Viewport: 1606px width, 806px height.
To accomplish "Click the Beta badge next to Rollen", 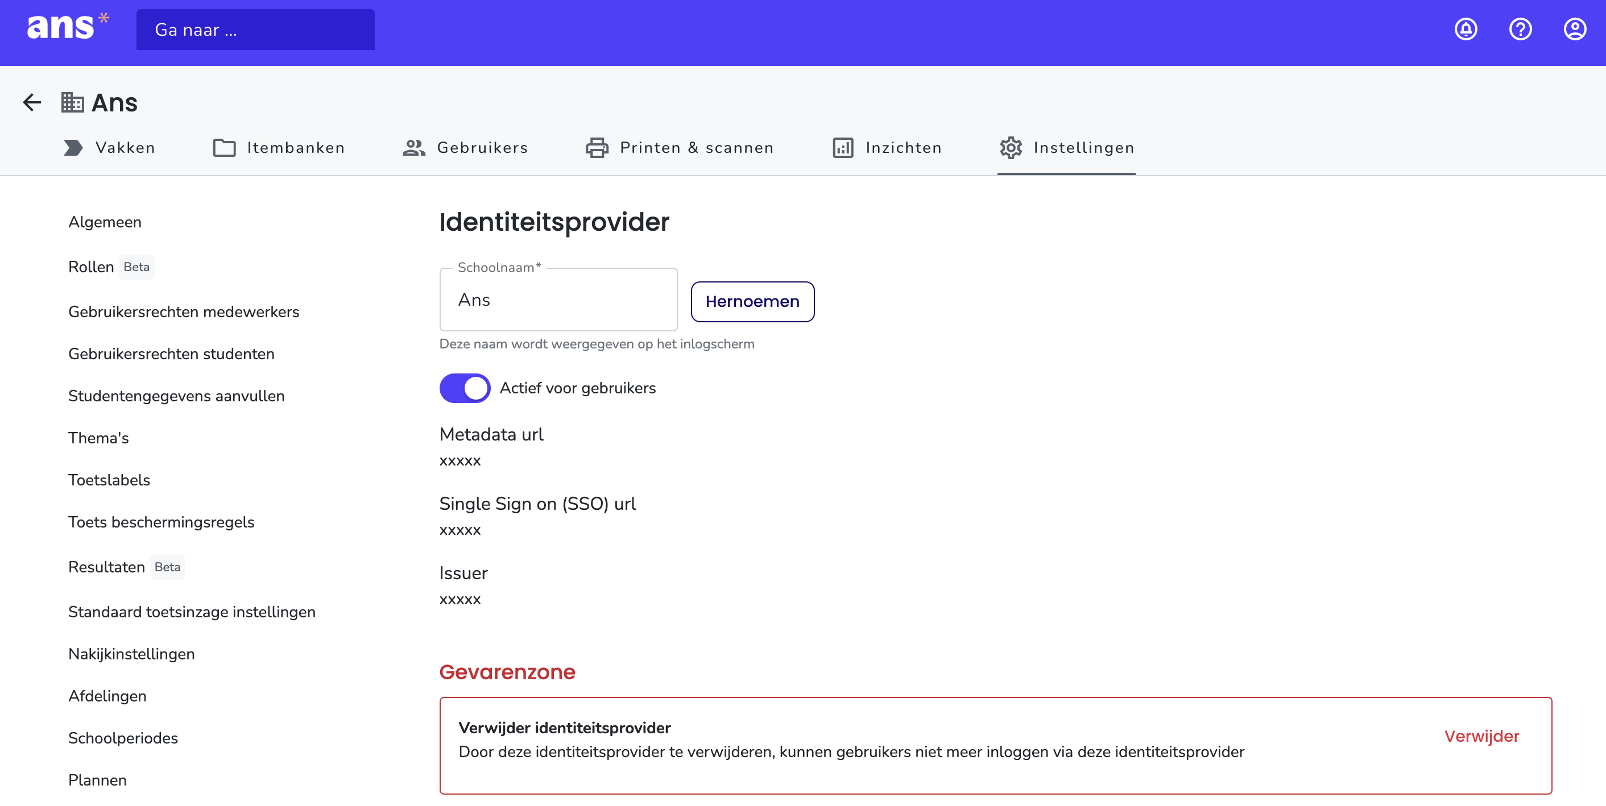I will (136, 267).
